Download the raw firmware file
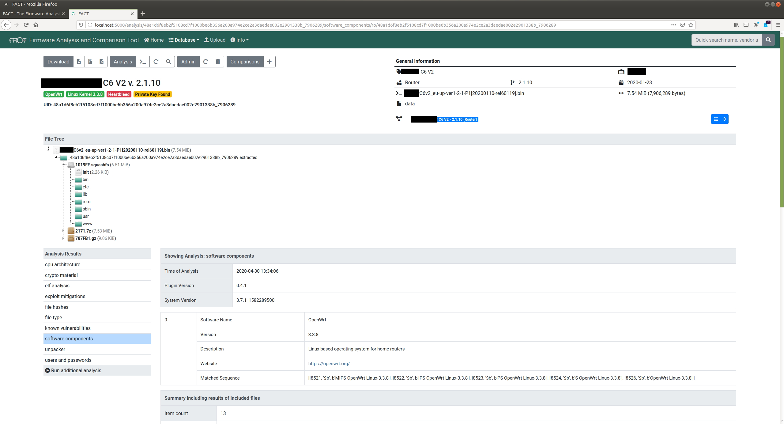784x424 pixels. click(x=79, y=62)
